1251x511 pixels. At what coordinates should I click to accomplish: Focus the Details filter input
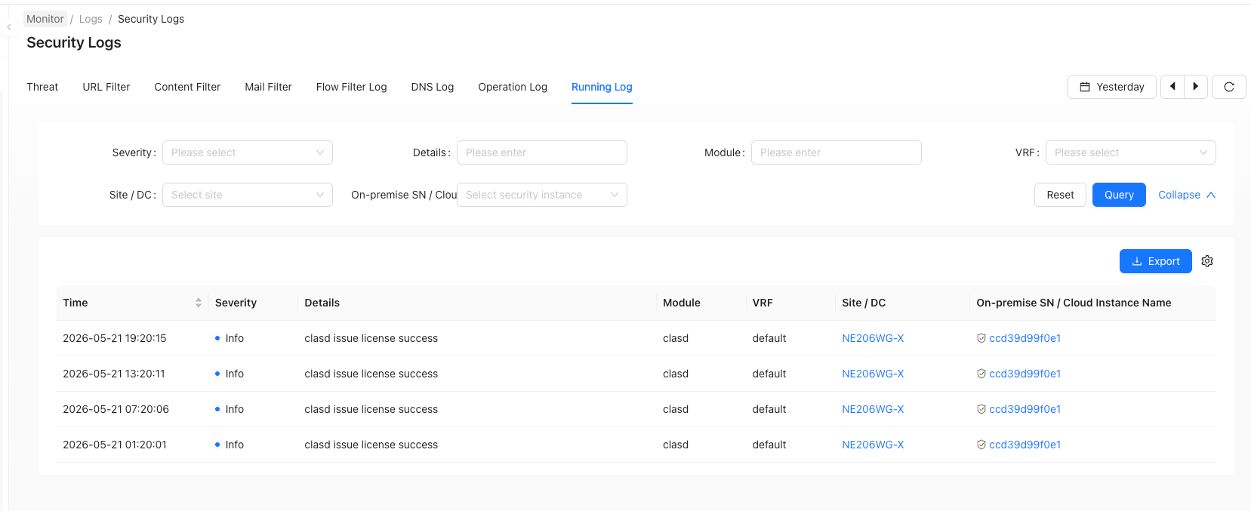[542, 152]
